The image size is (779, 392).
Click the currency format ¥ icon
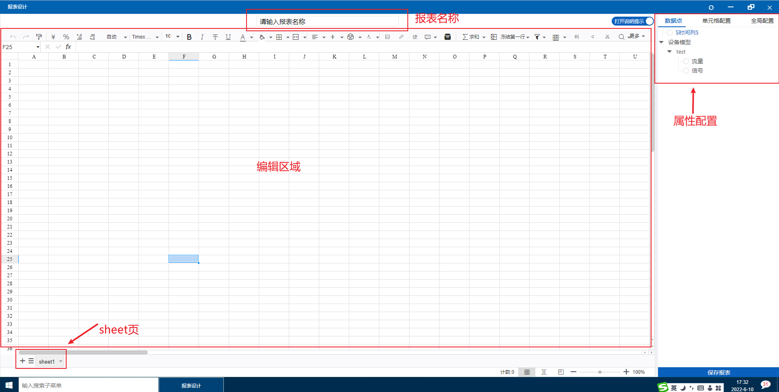[53, 37]
